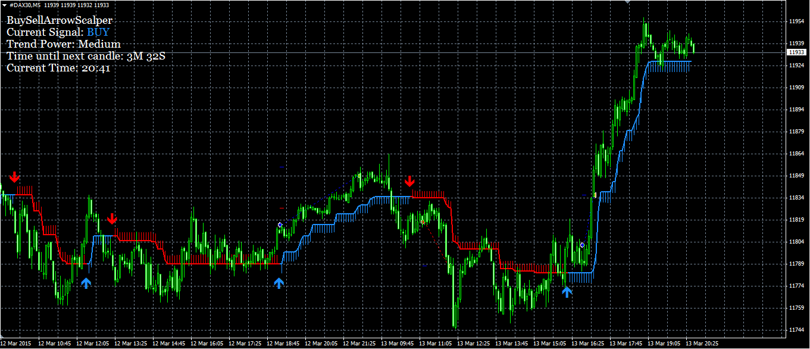Click the 12 Mar 18:45 time label

pyautogui.click(x=283, y=344)
